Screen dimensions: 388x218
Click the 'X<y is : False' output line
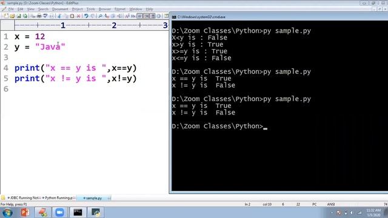click(199, 38)
